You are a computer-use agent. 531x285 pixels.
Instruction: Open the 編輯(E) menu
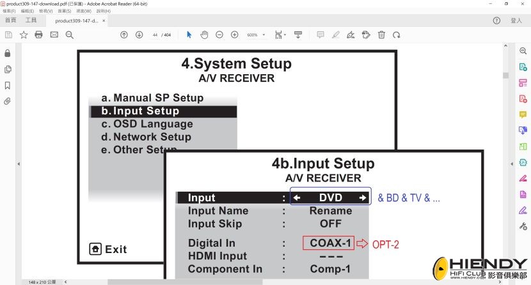tap(28, 11)
